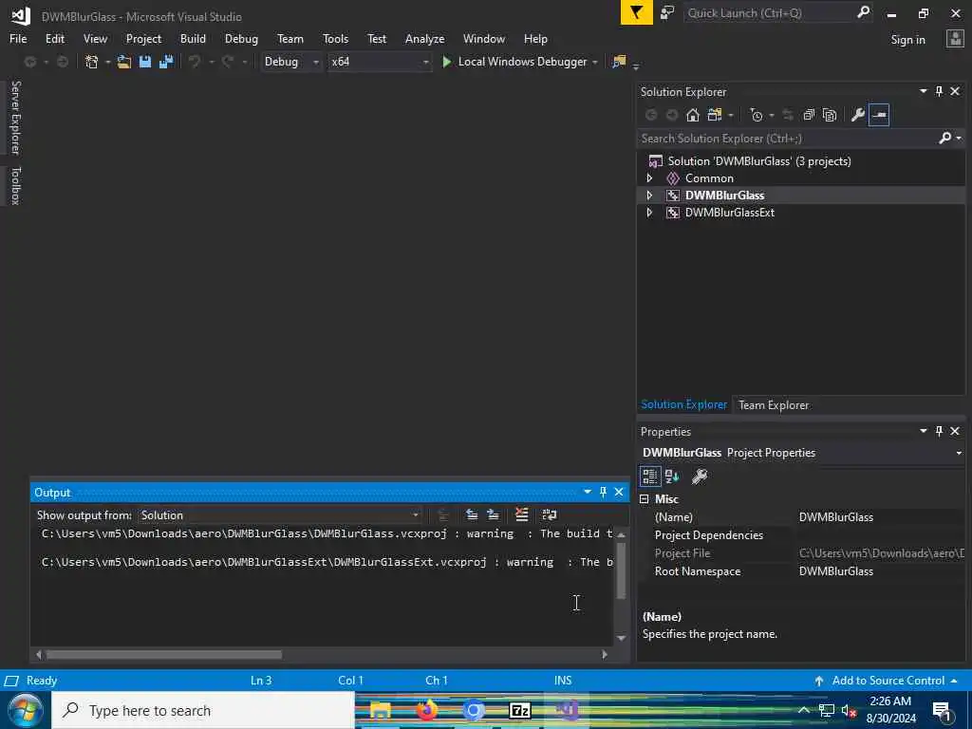The width and height of the screenshot is (972, 729).
Task: Select the Project Dependencies property row
Action: point(801,535)
